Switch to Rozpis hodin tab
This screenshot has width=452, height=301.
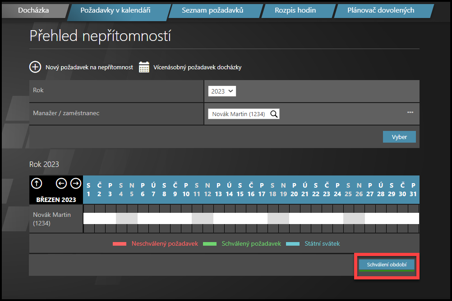(295, 10)
